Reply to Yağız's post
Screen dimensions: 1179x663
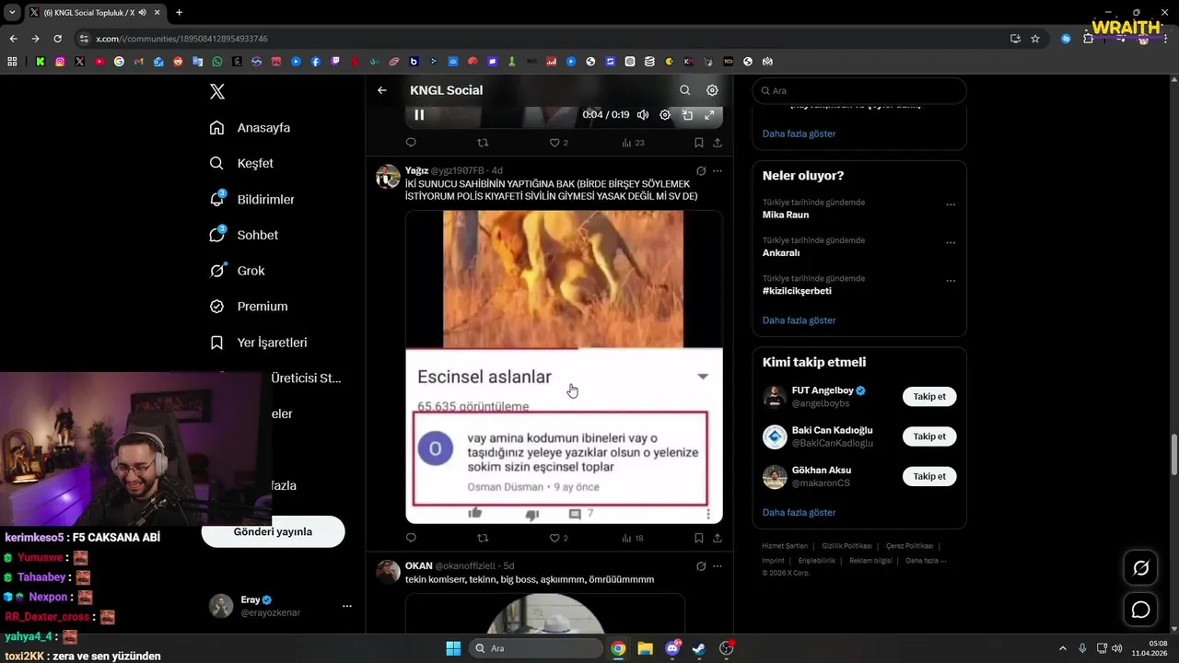tap(411, 538)
